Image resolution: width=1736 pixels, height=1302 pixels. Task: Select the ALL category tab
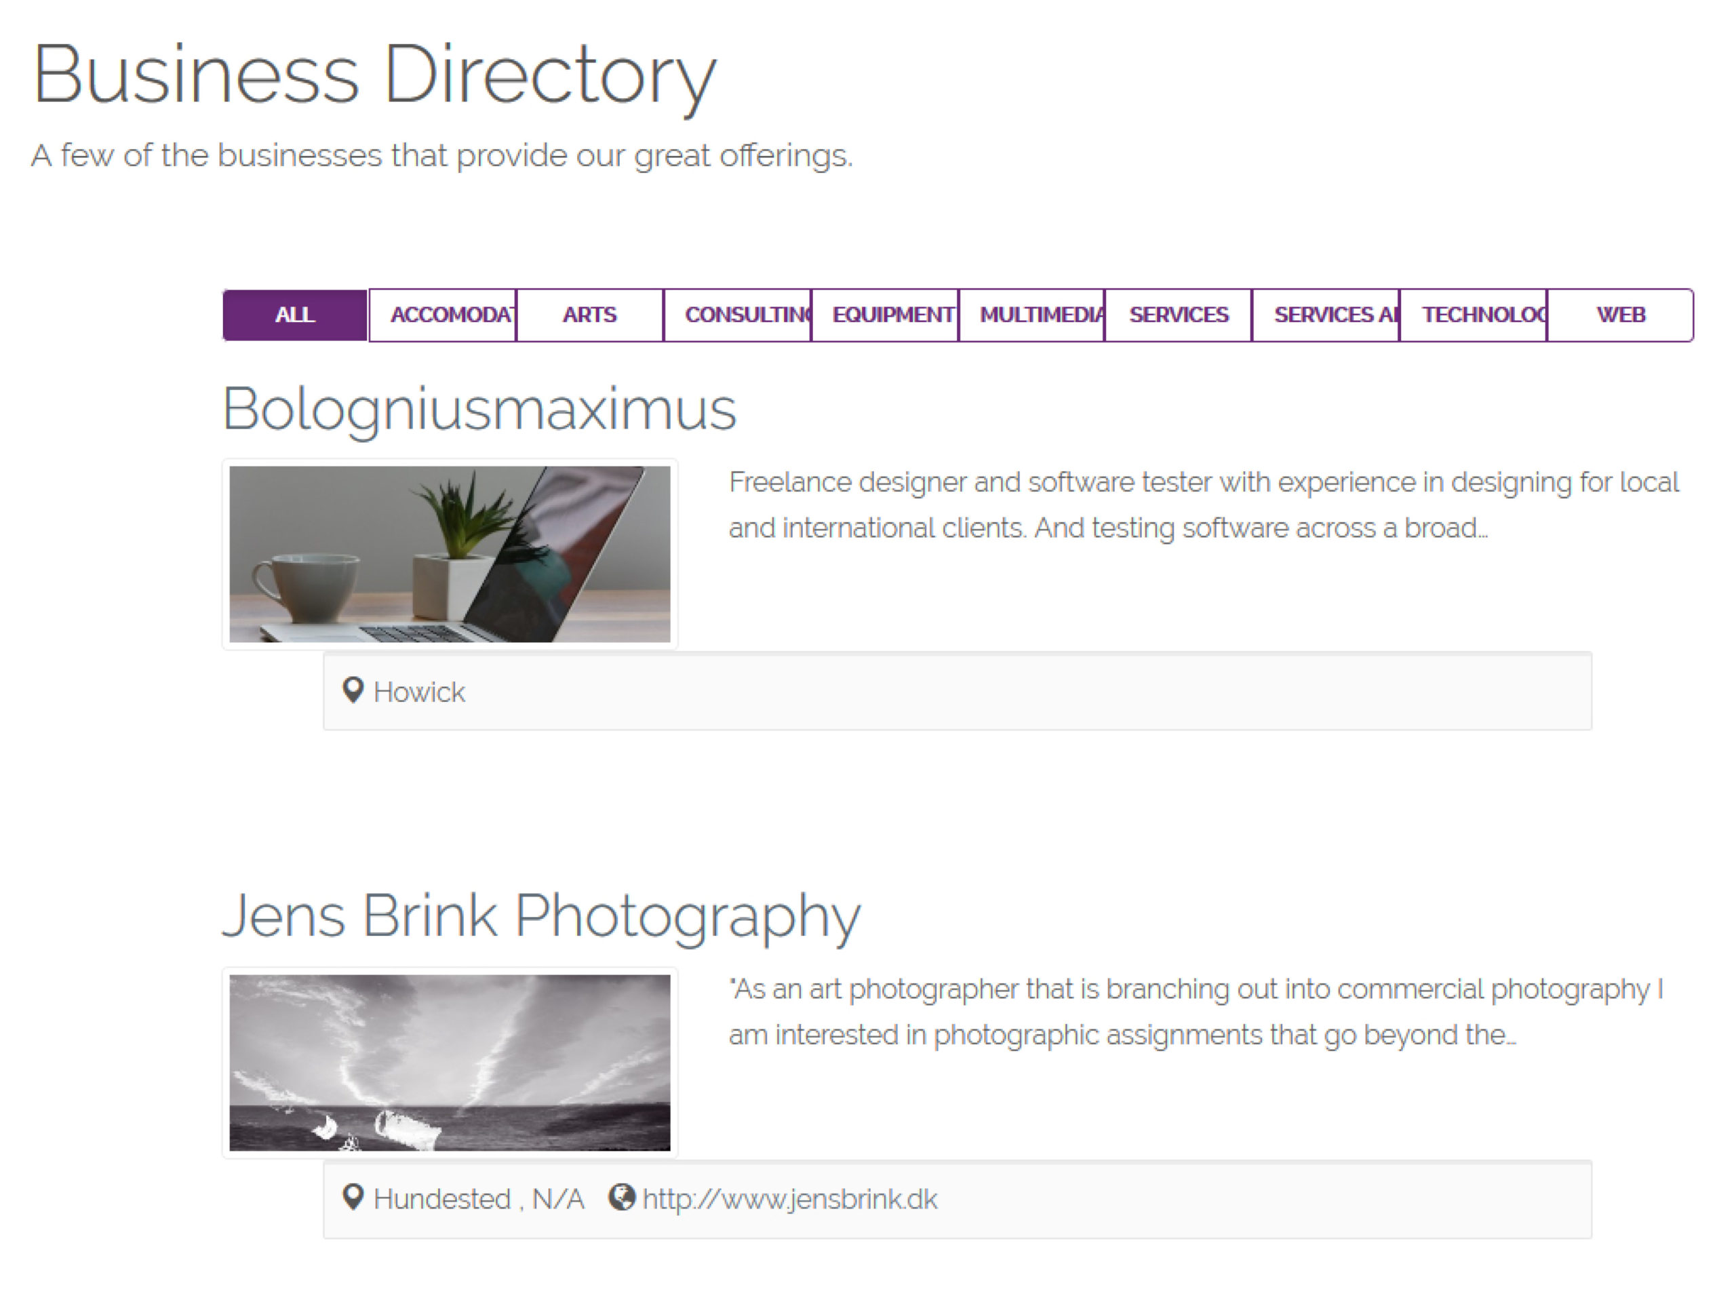pyautogui.click(x=295, y=315)
